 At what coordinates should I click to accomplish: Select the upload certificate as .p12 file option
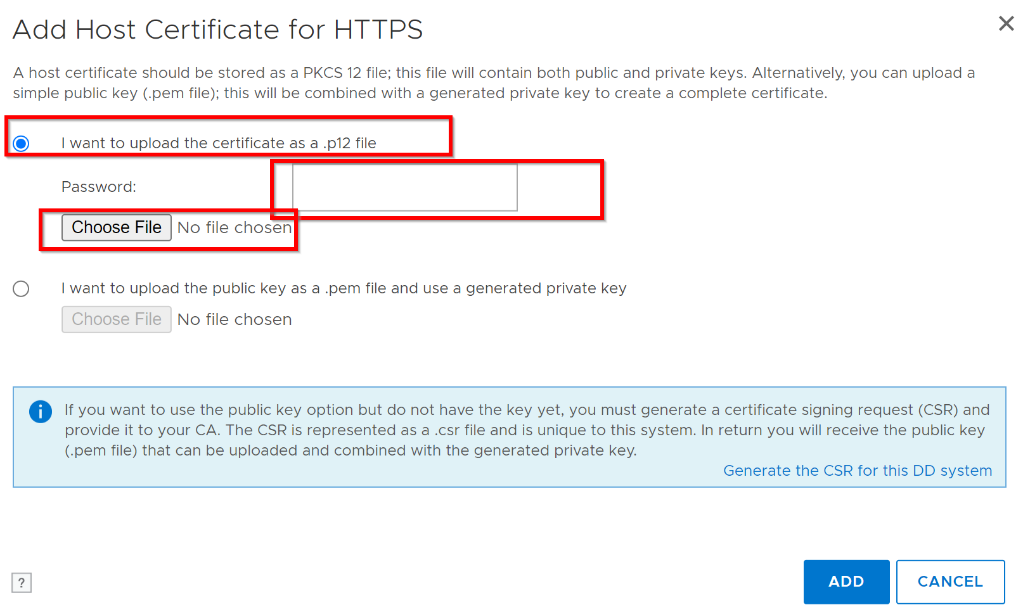pos(21,144)
